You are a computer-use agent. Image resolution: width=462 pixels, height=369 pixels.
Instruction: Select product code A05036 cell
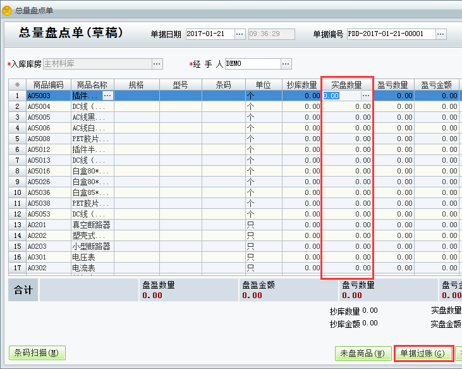click(x=49, y=192)
